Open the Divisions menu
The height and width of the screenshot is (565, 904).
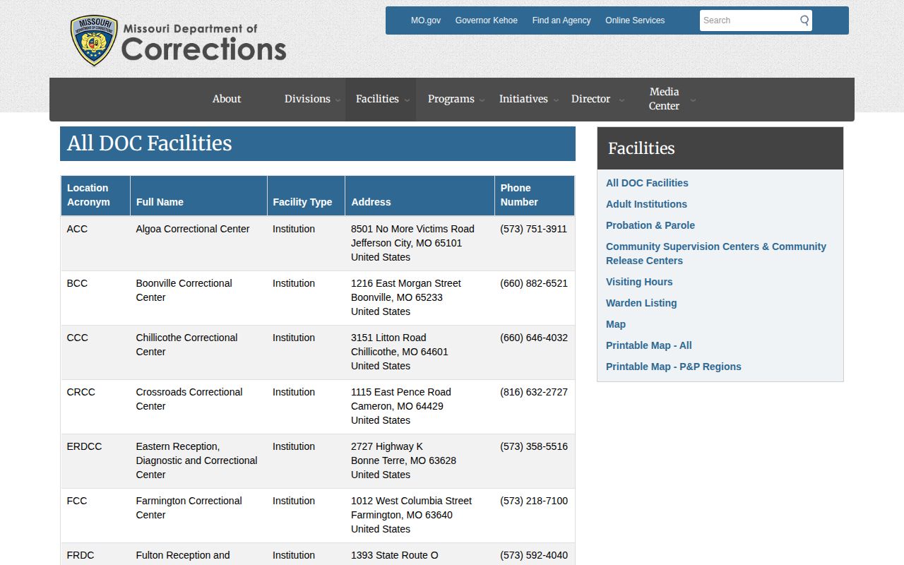pyautogui.click(x=307, y=99)
